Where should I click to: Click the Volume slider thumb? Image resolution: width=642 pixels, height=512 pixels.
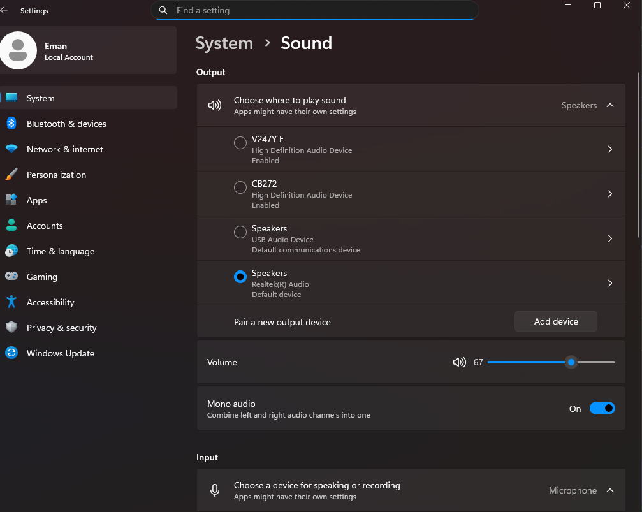click(571, 362)
